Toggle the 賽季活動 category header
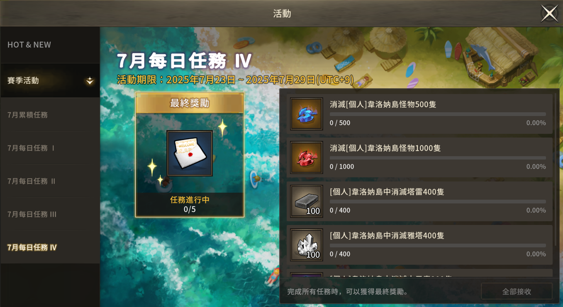 point(50,80)
